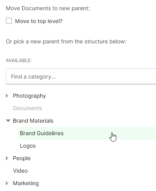Image resolution: width=156 pixels, height=191 pixels.
Task: Click the AVAILABLE section label
Action: click(x=19, y=61)
